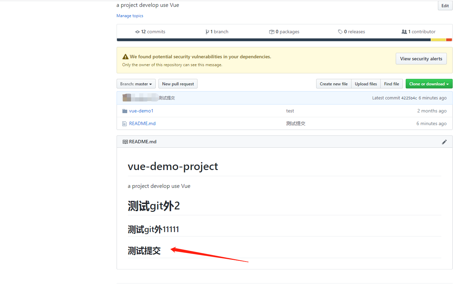Open the Manage topics link
The height and width of the screenshot is (290, 453).
click(130, 16)
